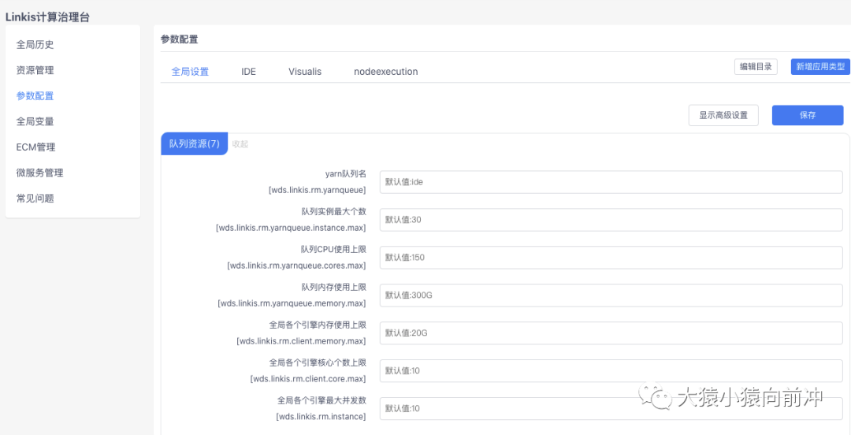The width and height of the screenshot is (851, 435).
Task: Click Linkis计算治理台 title text
Action: click(47, 17)
